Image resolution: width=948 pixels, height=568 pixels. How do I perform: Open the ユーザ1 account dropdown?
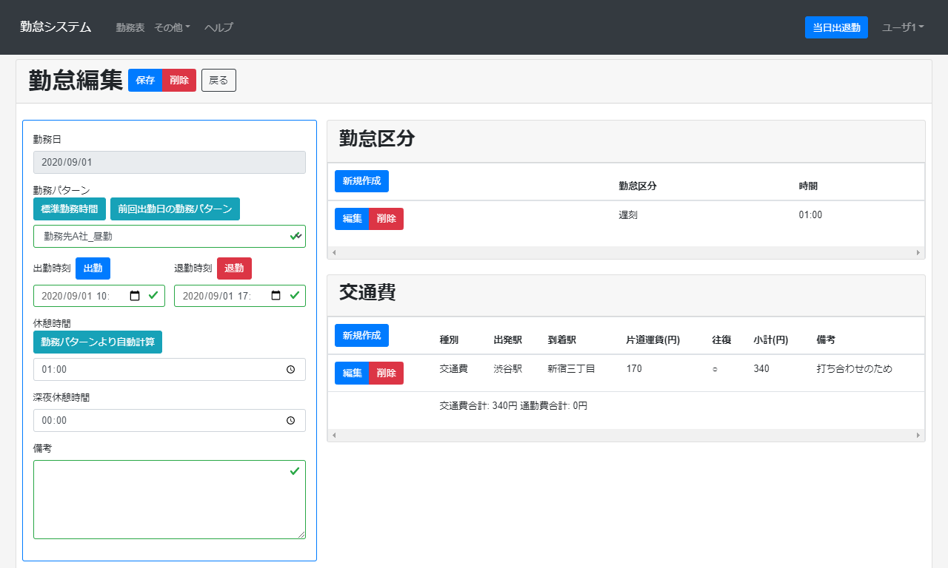pyautogui.click(x=903, y=27)
